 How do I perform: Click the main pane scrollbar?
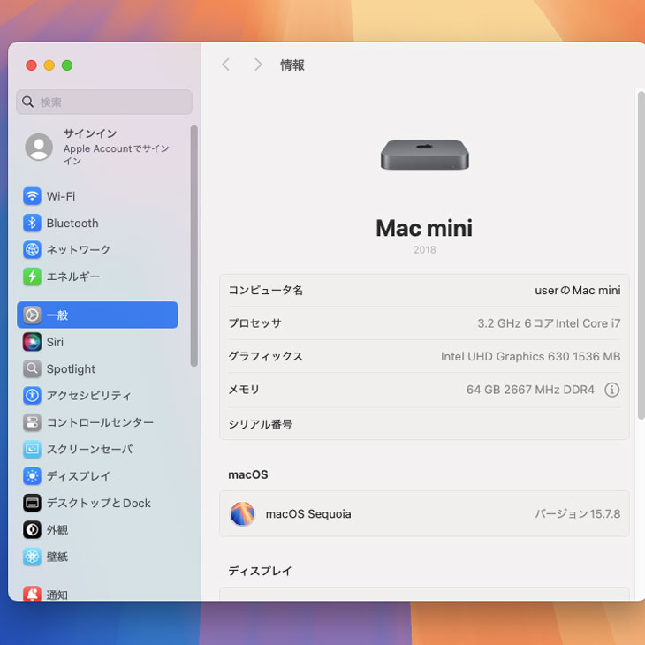click(x=641, y=255)
